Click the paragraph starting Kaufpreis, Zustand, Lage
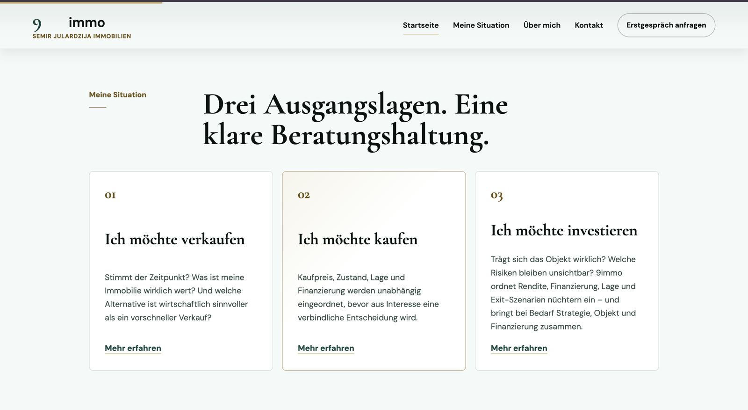The image size is (748, 410). tap(368, 298)
